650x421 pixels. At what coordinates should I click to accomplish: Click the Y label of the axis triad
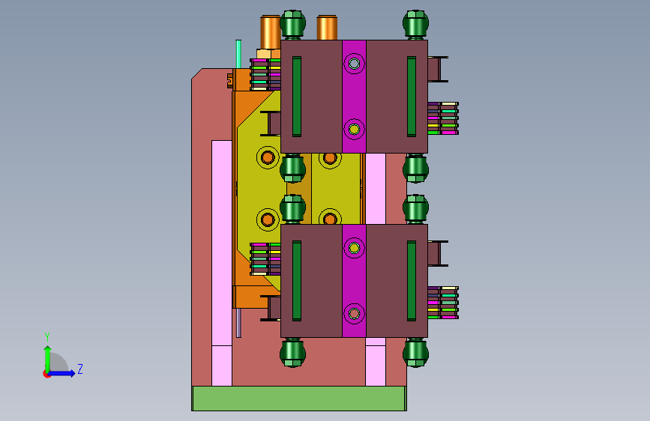(x=47, y=337)
